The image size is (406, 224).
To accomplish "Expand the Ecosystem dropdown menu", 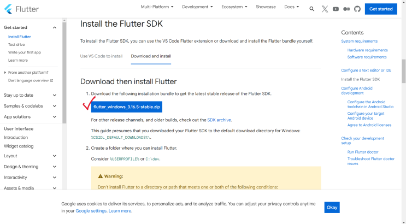I will pyautogui.click(x=234, y=7).
